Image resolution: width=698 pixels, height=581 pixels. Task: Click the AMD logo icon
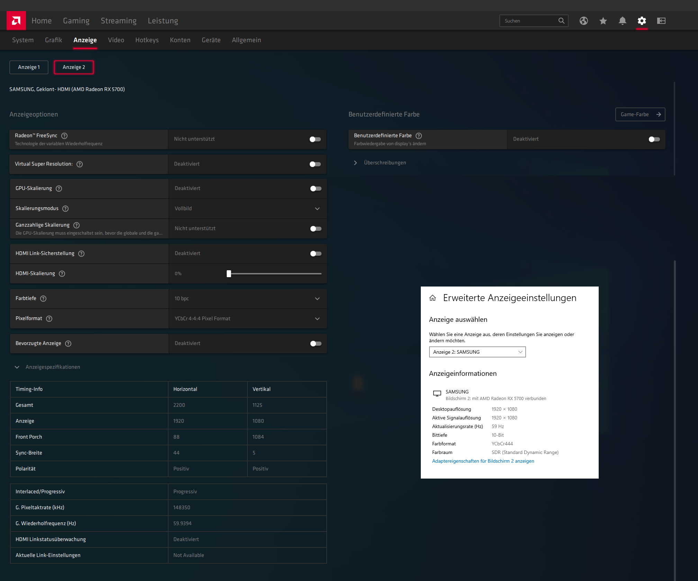[16, 21]
